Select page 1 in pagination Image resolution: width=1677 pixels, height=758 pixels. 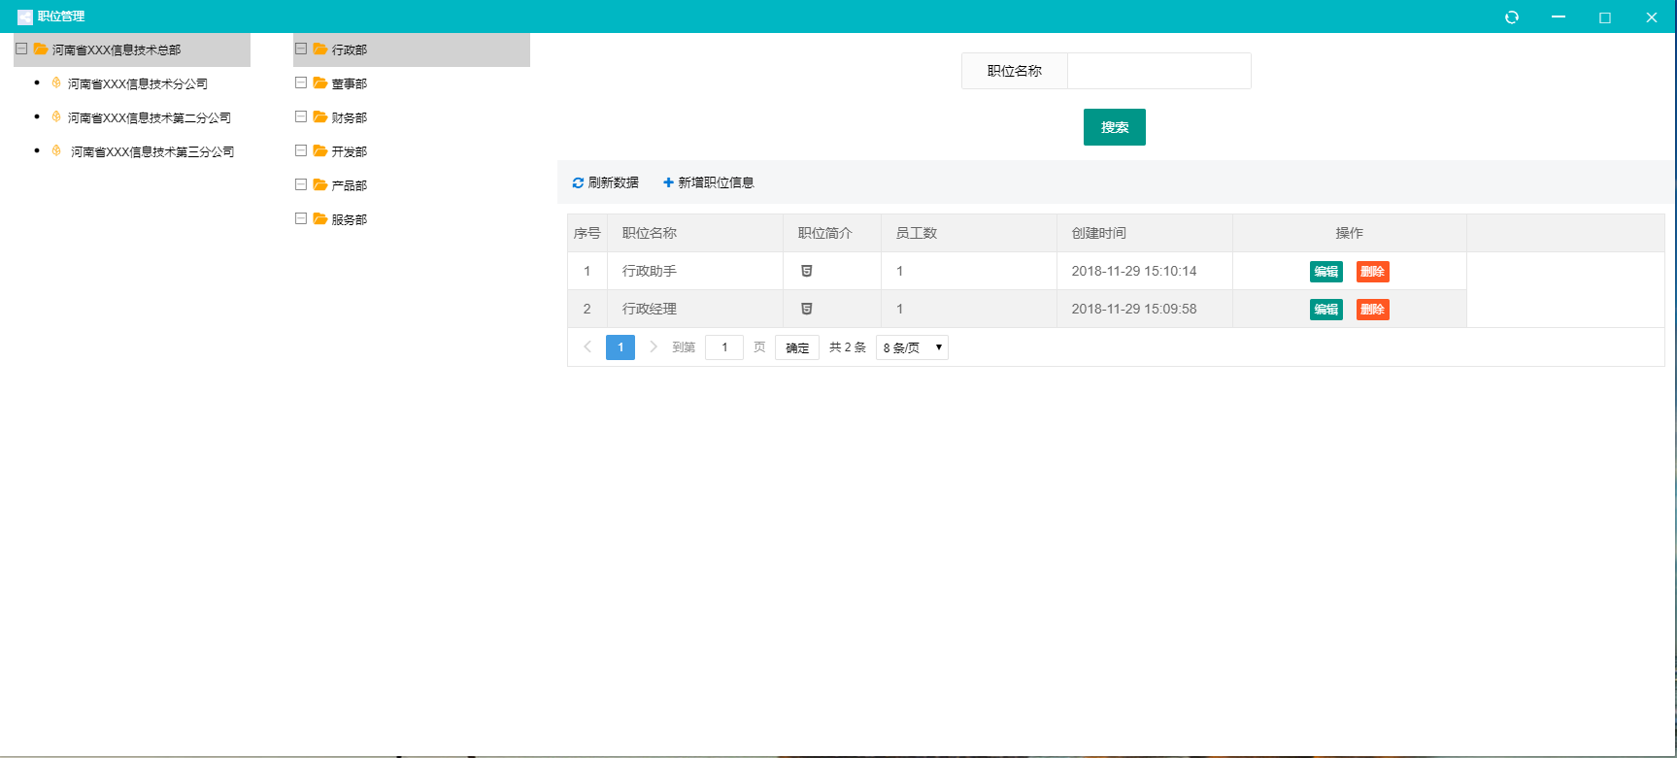click(x=620, y=347)
